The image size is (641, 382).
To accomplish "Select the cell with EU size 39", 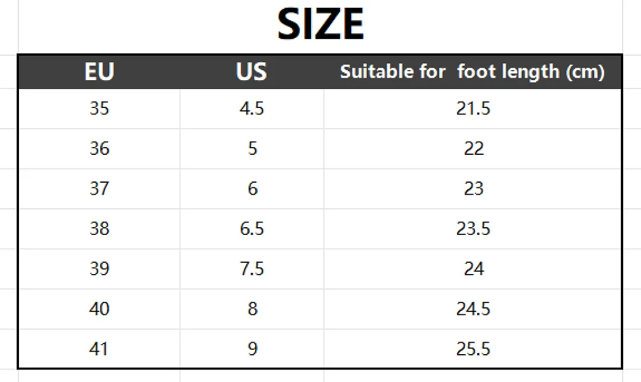I will (x=99, y=269).
